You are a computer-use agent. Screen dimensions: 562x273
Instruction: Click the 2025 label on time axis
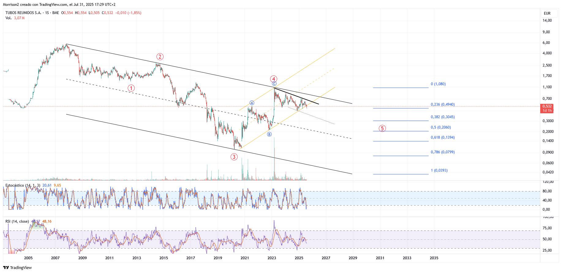pos(299,258)
